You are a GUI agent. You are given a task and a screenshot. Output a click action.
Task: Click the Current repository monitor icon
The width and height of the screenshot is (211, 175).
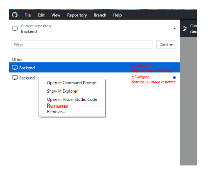point(15,29)
